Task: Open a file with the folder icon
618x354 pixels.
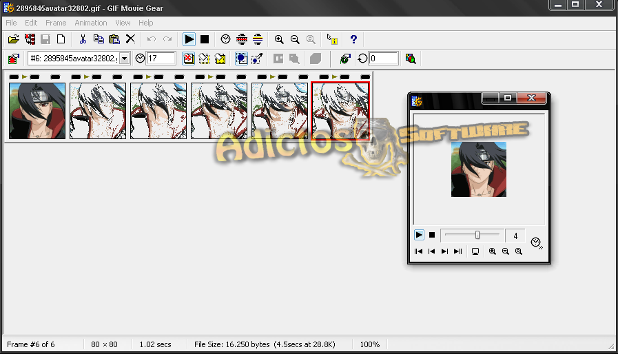Action: [13, 39]
